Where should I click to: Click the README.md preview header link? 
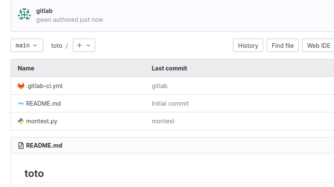click(44, 145)
